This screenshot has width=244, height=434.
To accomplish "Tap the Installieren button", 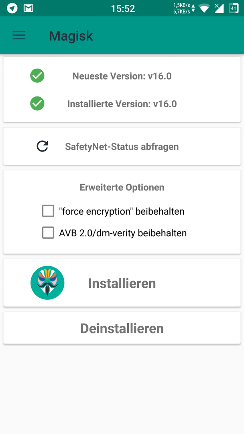I will [122, 283].
